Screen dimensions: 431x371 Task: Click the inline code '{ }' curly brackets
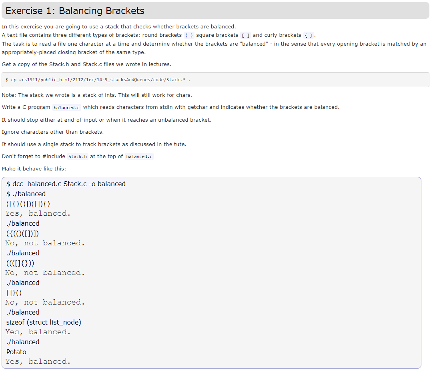(x=309, y=35)
